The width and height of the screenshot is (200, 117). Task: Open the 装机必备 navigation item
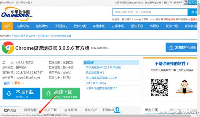click(x=23, y=26)
